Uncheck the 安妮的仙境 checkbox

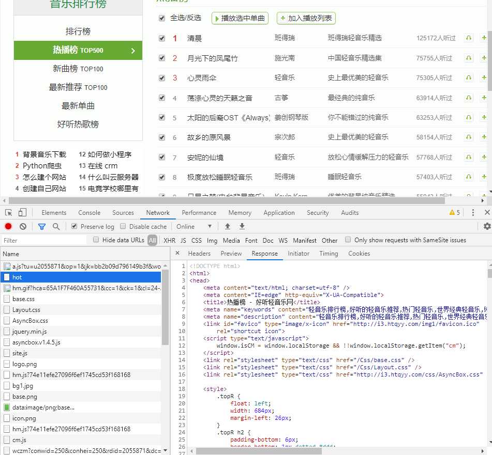point(162,157)
